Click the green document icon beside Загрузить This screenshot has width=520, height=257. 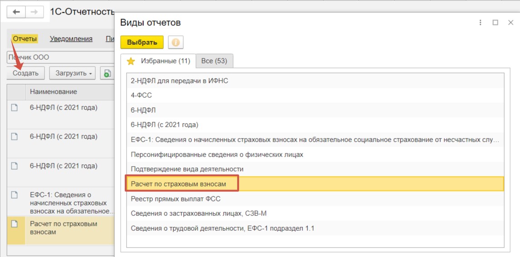[x=107, y=73]
